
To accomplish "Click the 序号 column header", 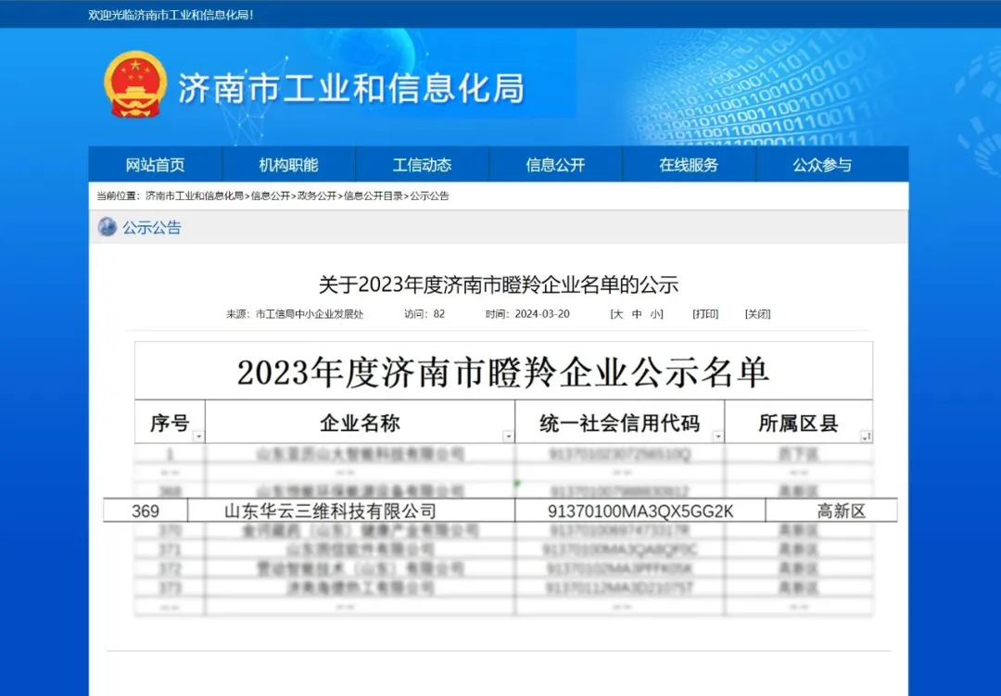I will coord(170,423).
